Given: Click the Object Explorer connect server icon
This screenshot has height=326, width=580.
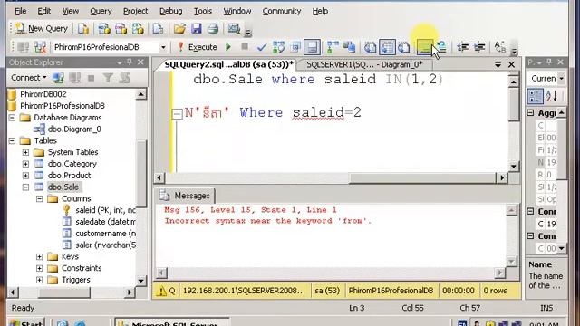Looking at the screenshot, I should 58,78.
